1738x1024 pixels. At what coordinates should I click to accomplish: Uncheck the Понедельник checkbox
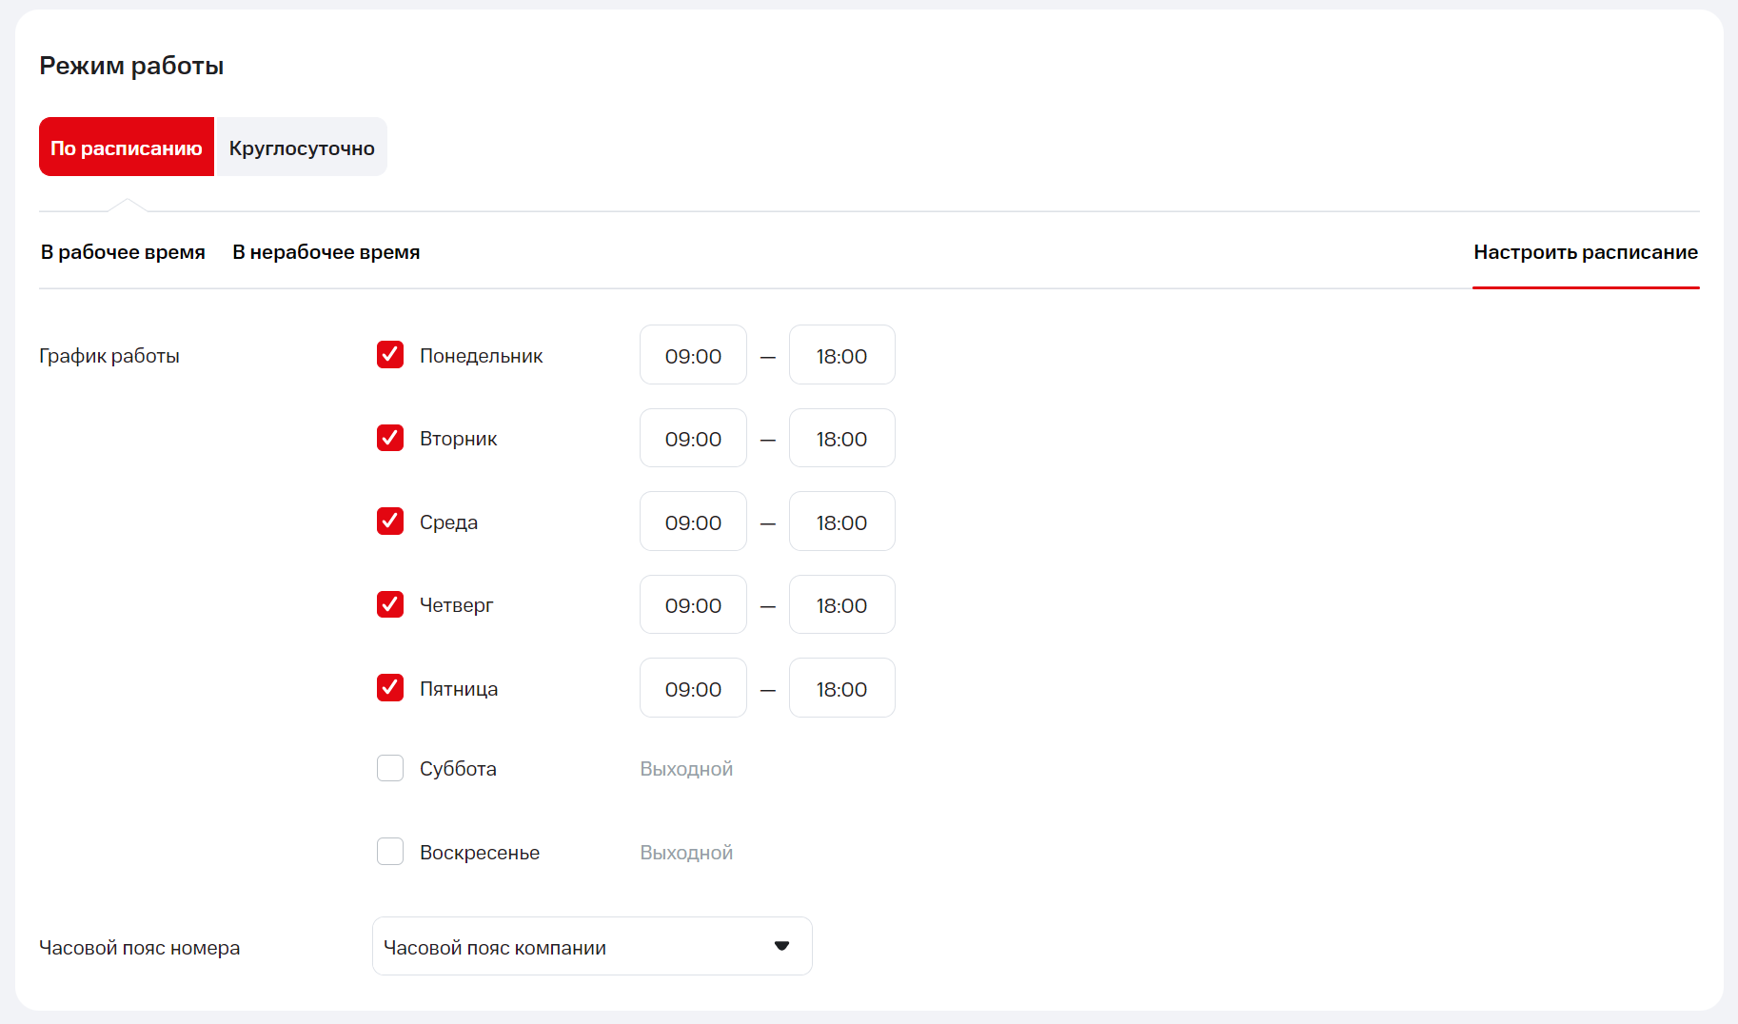[390, 355]
